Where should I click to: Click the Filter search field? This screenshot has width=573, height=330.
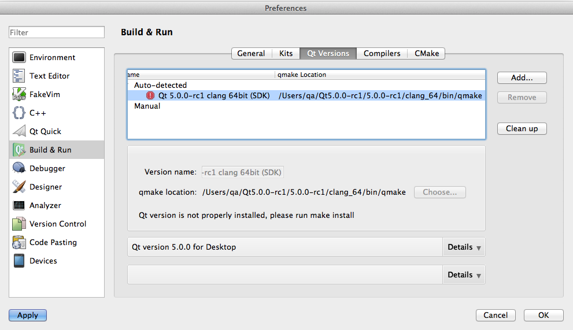[x=57, y=32]
